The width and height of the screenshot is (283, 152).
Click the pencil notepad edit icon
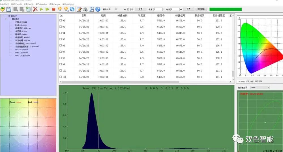pos(79,9)
